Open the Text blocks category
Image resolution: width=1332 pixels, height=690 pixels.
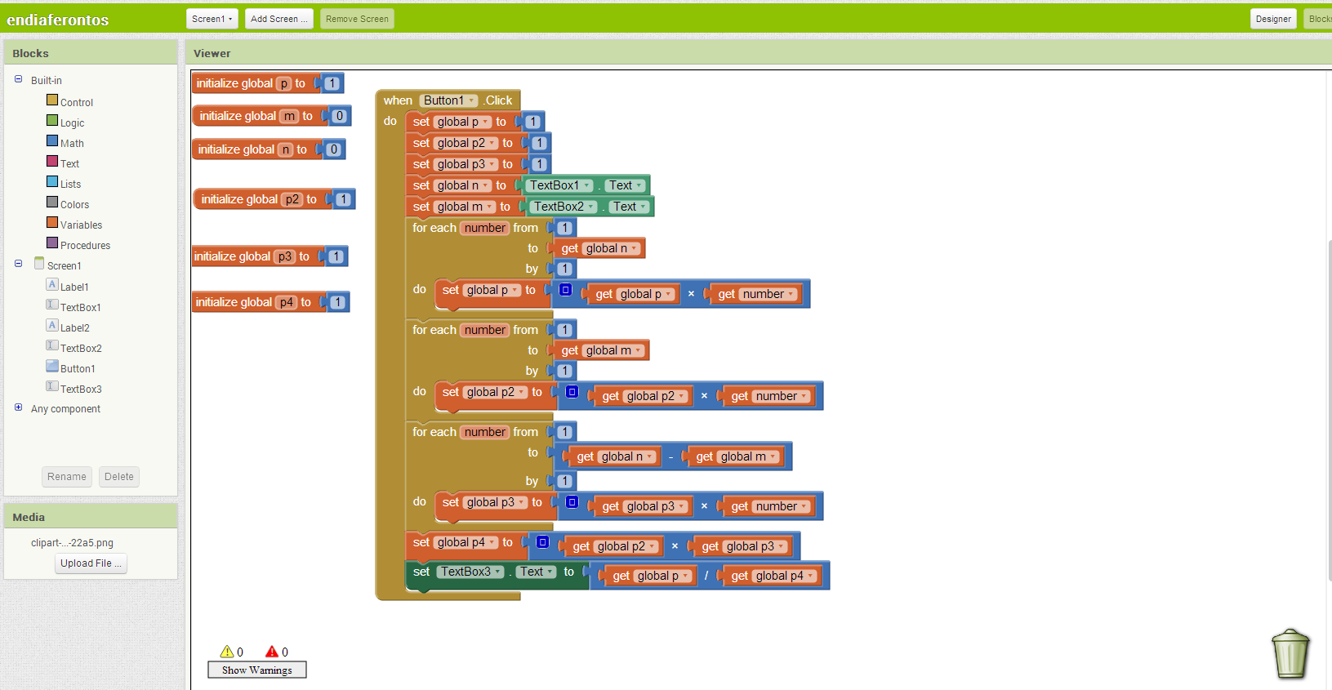69,163
